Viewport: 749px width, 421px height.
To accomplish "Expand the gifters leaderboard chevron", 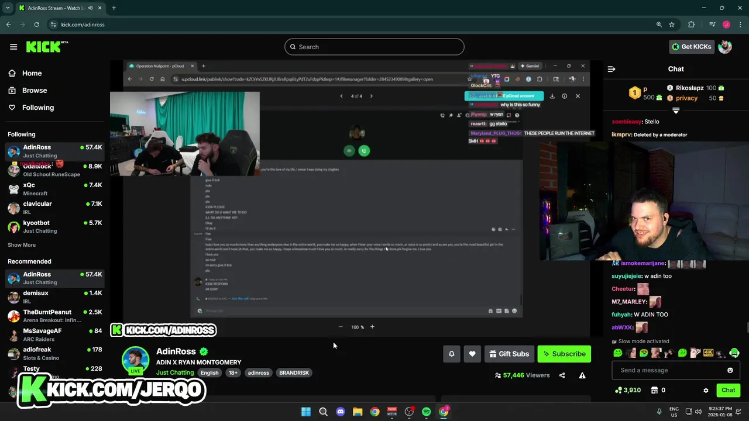I will pyautogui.click(x=676, y=111).
